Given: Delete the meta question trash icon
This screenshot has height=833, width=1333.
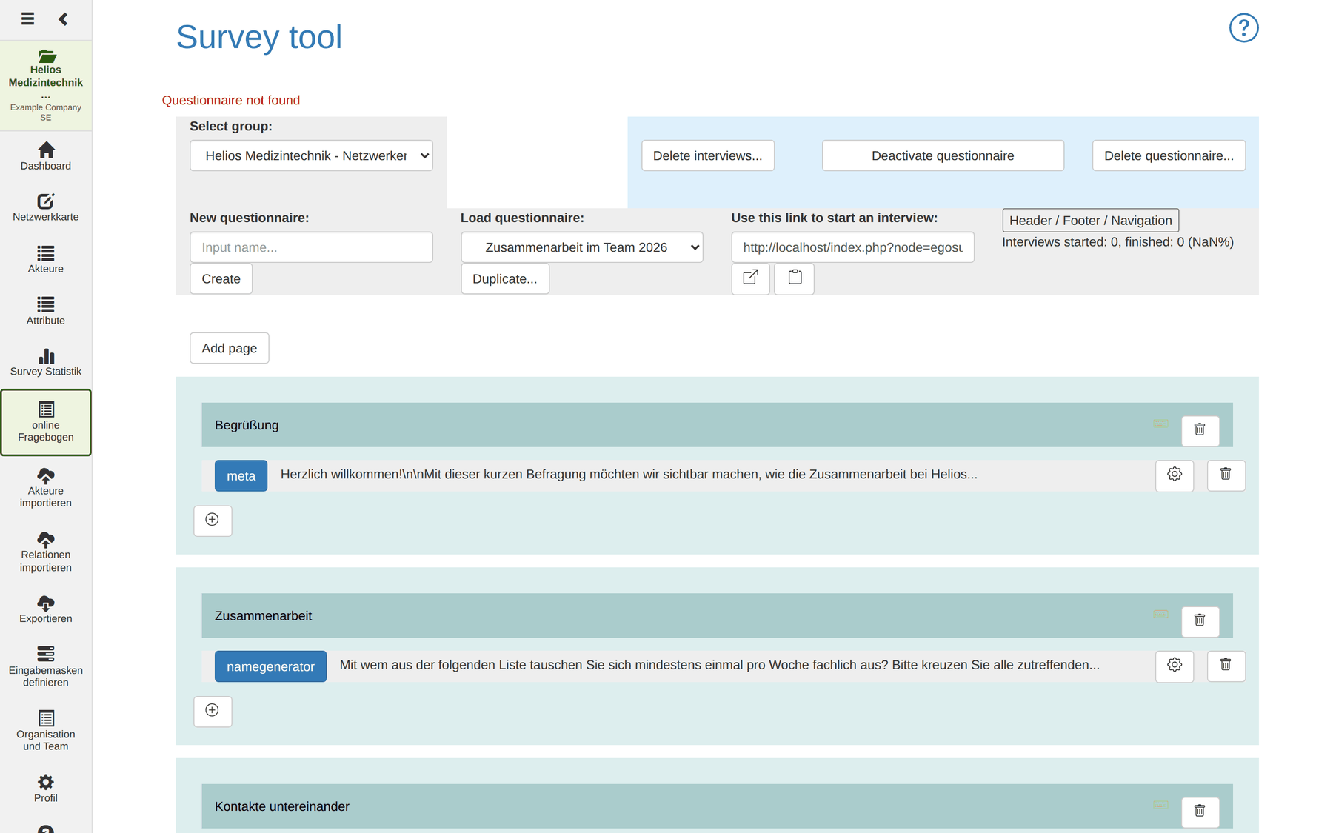Looking at the screenshot, I should point(1226,475).
